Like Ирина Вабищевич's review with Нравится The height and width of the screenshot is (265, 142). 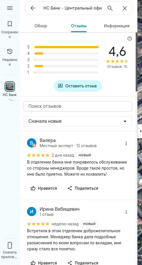44,263
